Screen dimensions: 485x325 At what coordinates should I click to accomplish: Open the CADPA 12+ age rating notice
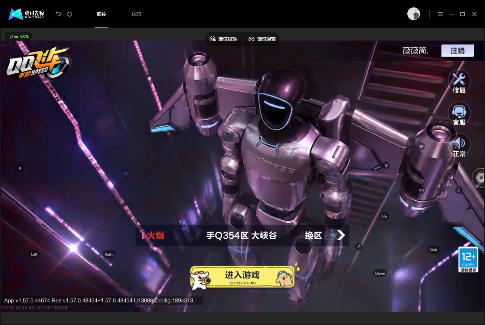point(468,260)
